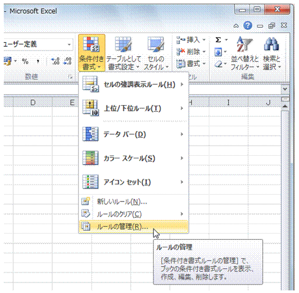Apply percent style with % button

25,61
